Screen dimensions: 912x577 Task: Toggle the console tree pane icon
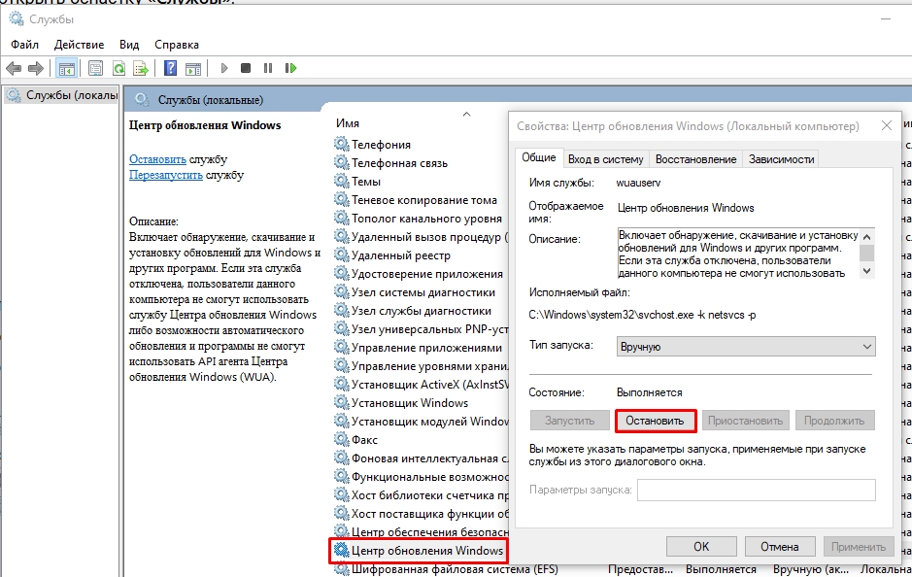click(x=67, y=69)
